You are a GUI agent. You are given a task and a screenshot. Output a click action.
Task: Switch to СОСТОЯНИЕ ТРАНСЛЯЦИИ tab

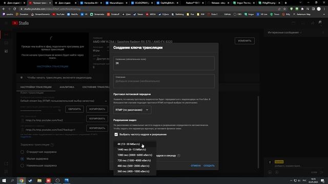point(96,87)
